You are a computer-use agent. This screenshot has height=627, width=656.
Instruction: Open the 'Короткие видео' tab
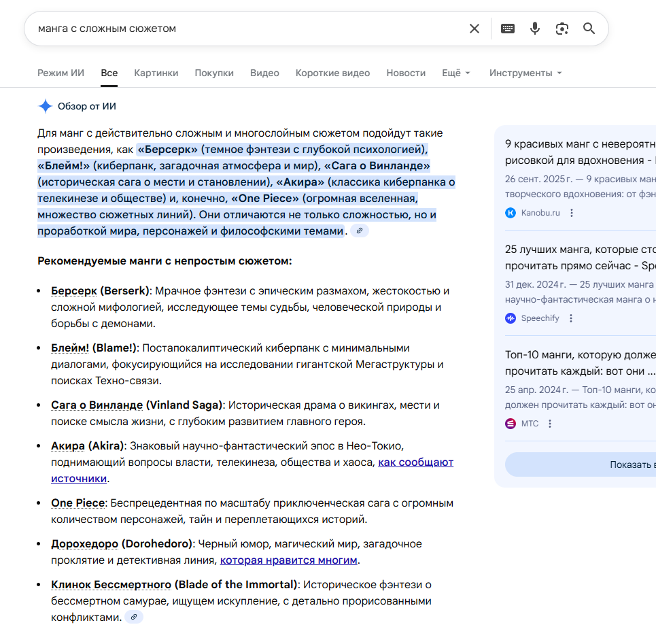332,73
